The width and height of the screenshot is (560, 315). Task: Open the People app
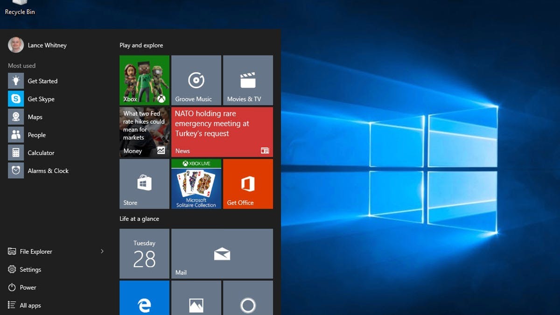click(36, 134)
